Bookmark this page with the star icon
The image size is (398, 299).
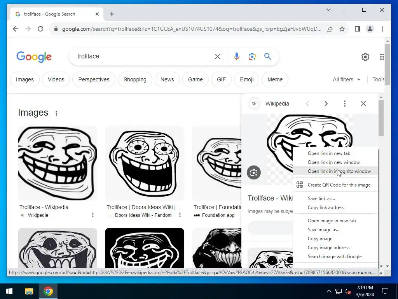click(342, 29)
